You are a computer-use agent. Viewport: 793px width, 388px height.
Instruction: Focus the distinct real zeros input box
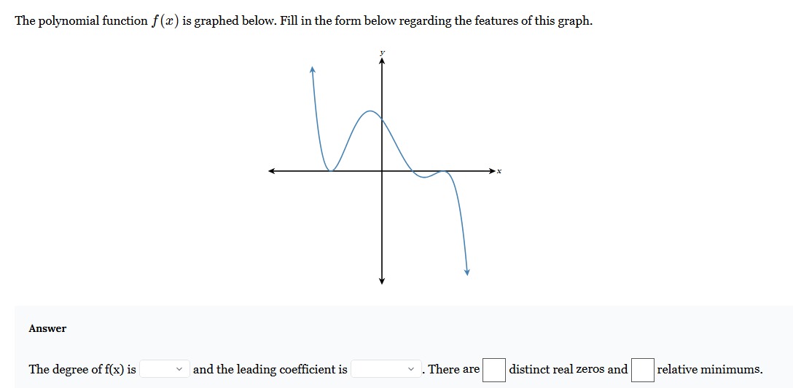click(493, 369)
